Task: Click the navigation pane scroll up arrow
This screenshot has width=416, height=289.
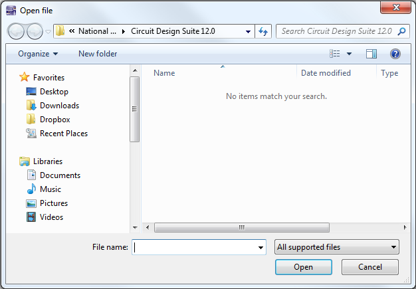Action: click(x=135, y=70)
